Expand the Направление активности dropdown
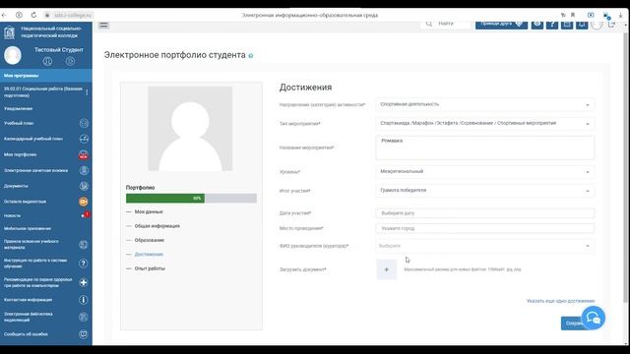This screenshot has width=630, height=354. tap(485, 104)
